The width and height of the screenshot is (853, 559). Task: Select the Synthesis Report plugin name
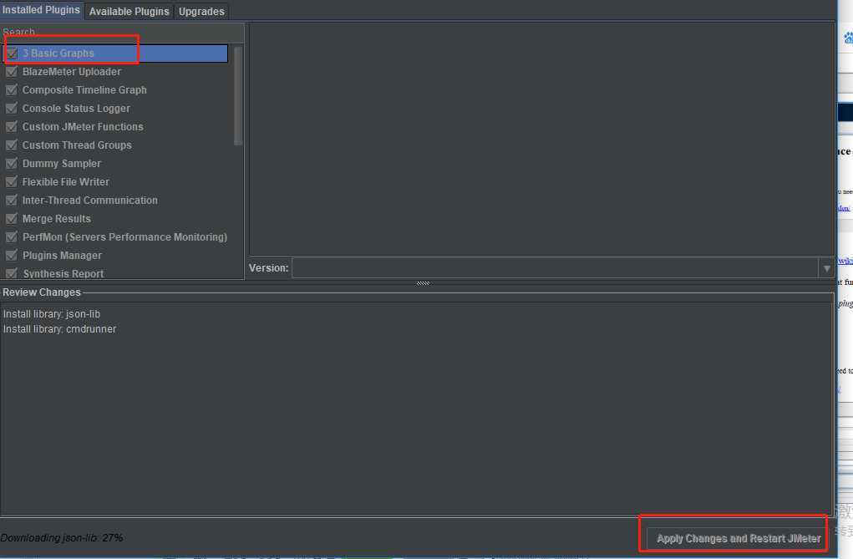click(63, 274)
